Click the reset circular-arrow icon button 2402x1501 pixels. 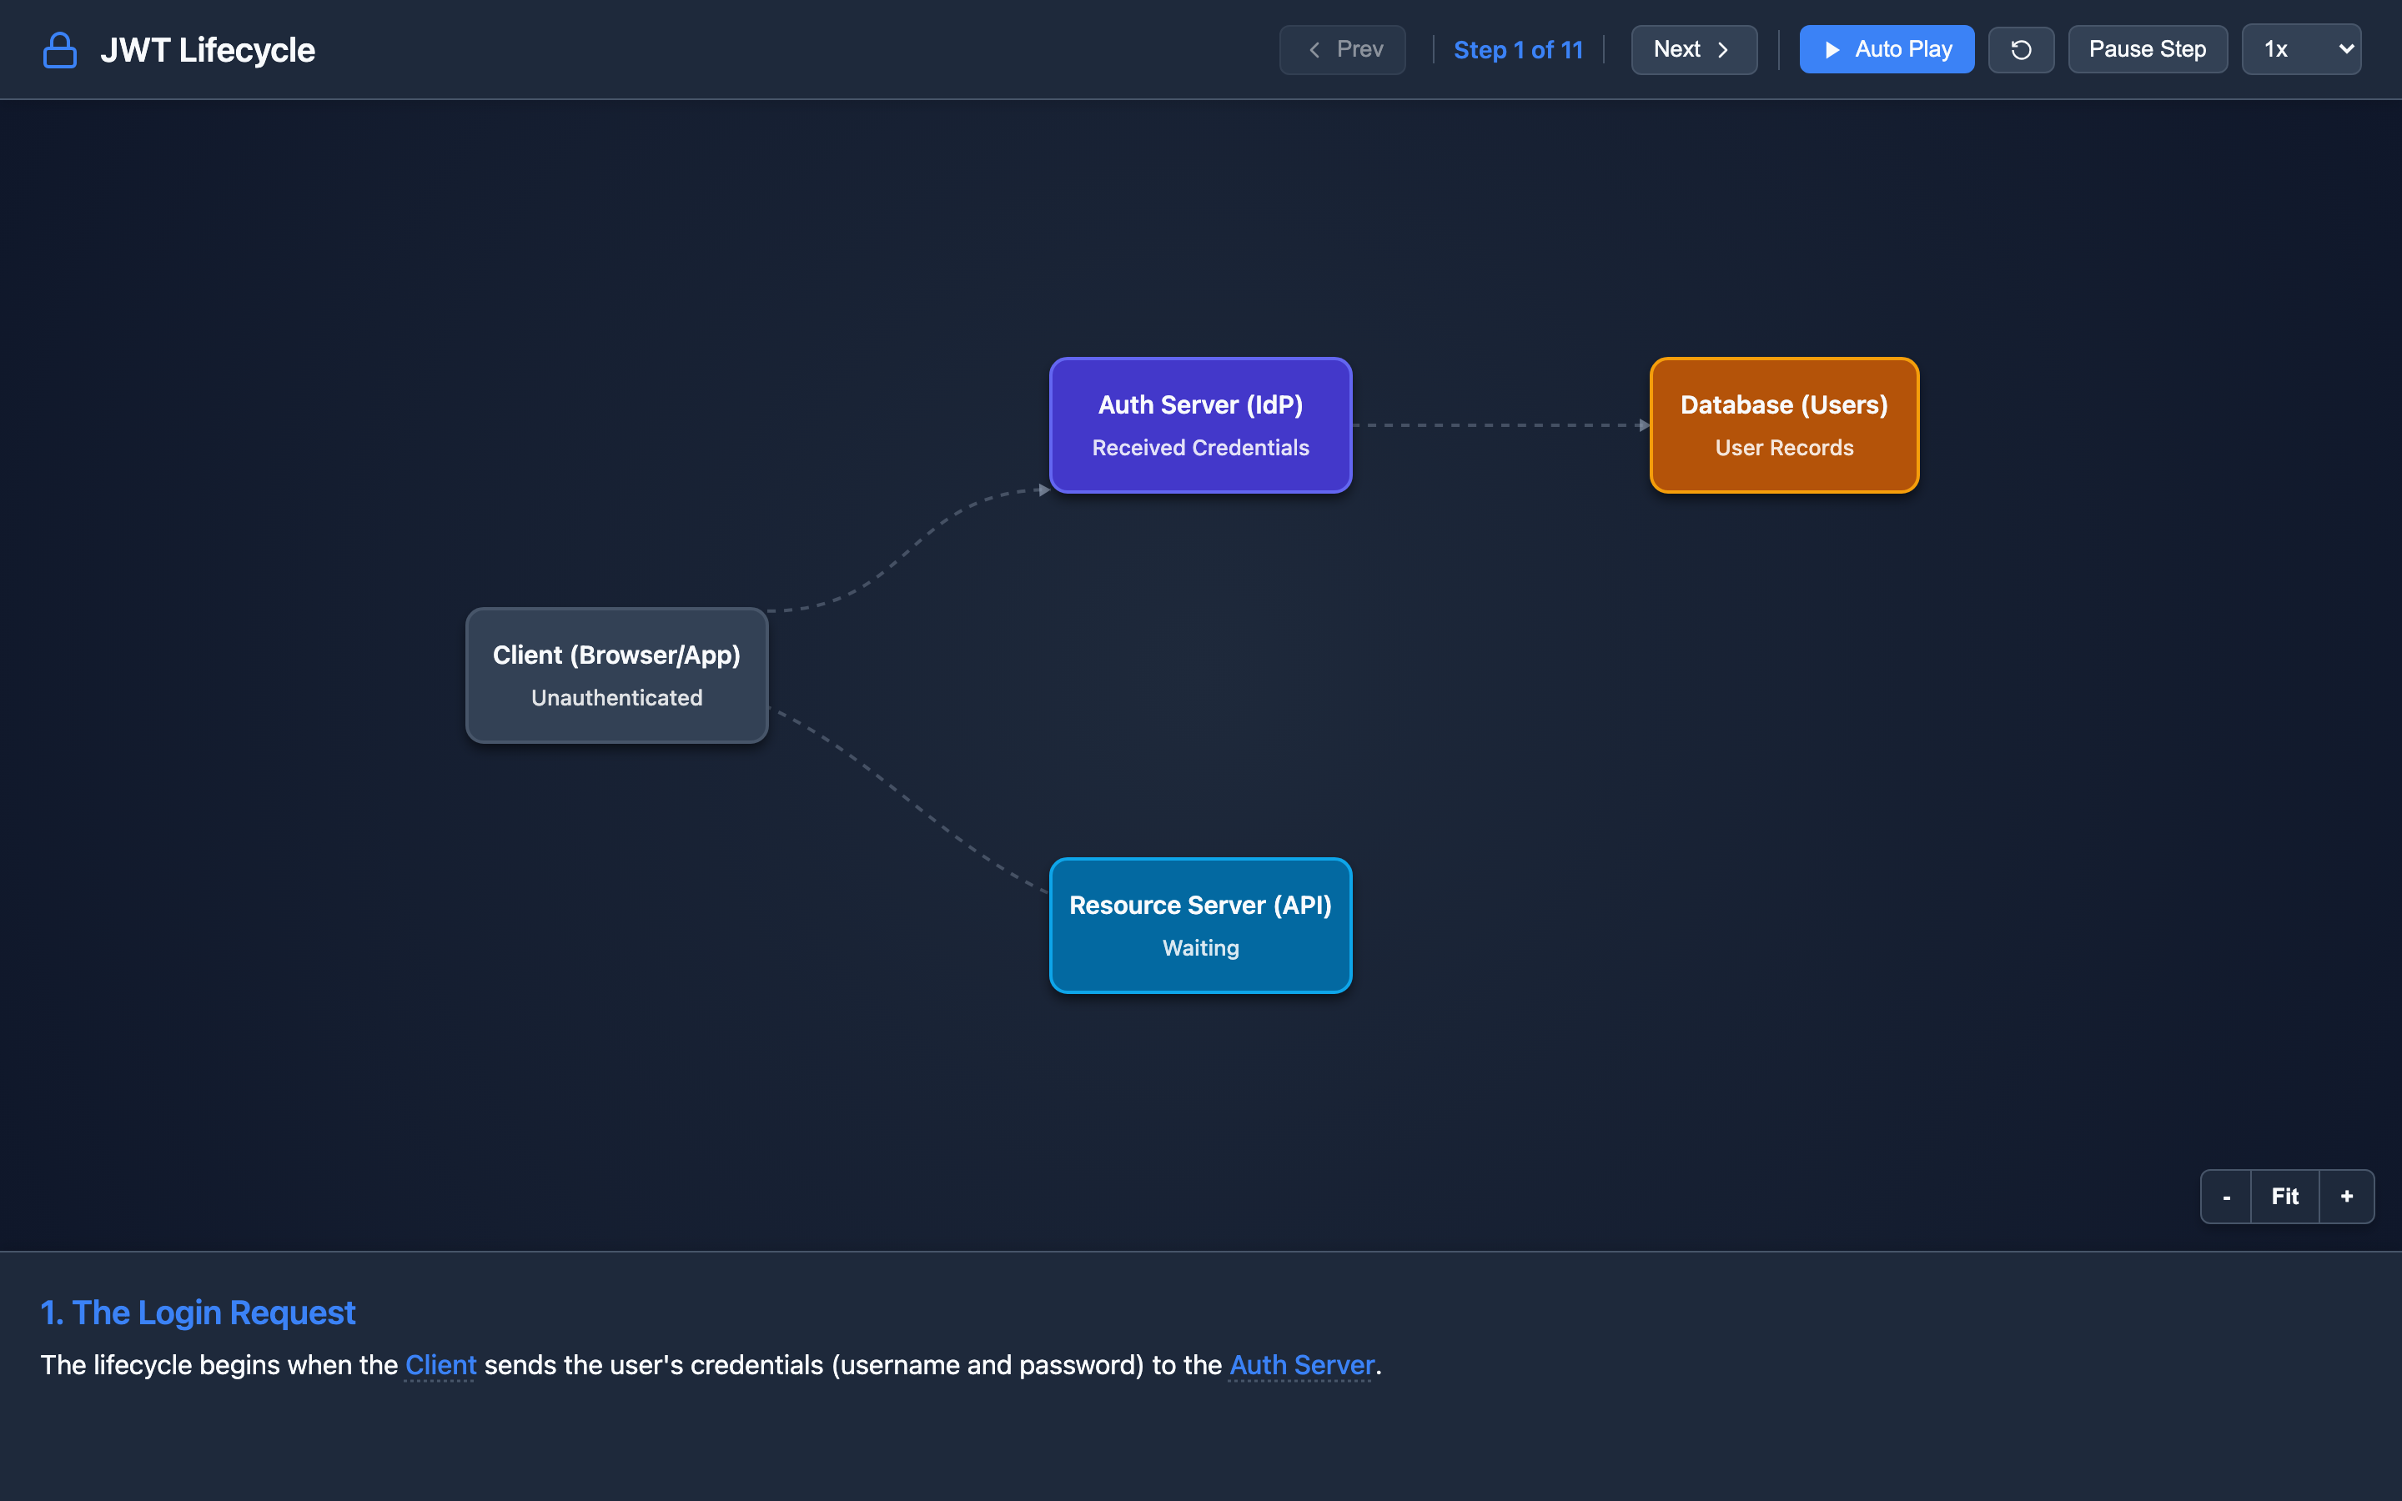coord(2021,50)
